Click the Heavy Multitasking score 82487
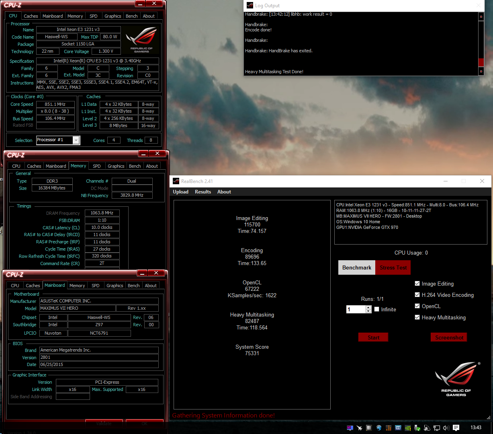493x434 pixels. click(252, 321)
